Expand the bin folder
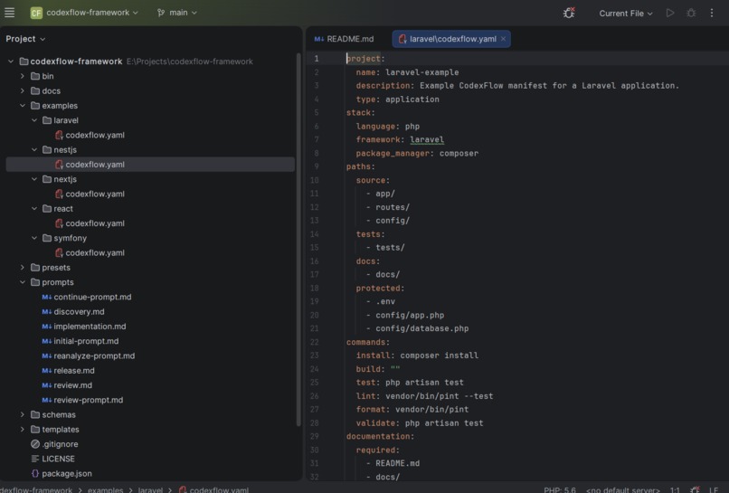This screenshot has width=729, height=493. click(x=23, y=76)
